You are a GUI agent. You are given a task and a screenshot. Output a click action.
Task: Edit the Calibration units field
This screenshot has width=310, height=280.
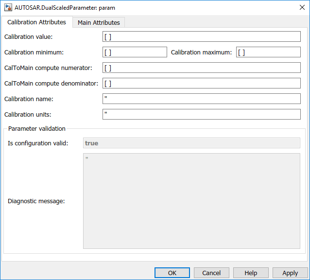tap(202, 114)
